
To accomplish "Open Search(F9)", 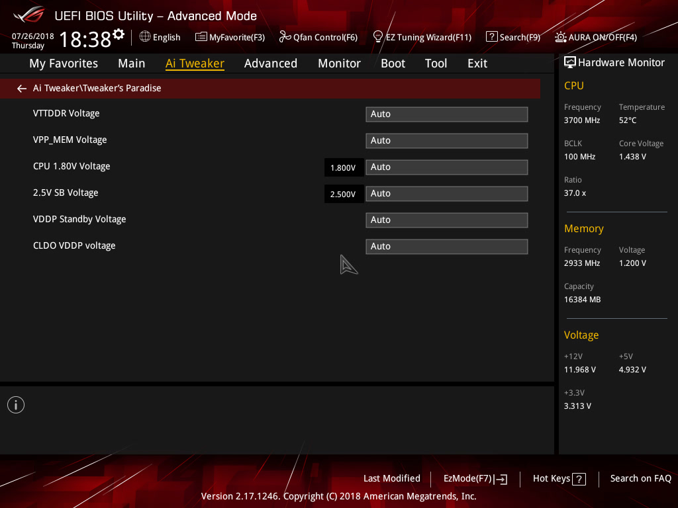I will pos(520,38).
